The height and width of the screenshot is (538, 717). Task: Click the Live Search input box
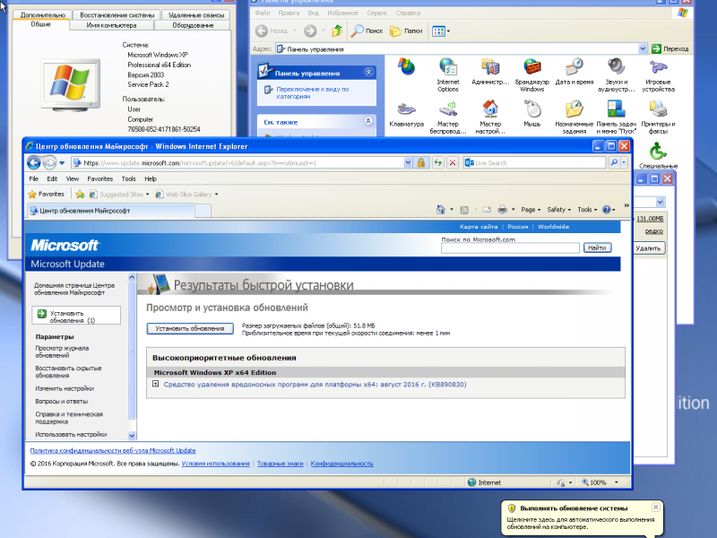(x=535, y=162)
